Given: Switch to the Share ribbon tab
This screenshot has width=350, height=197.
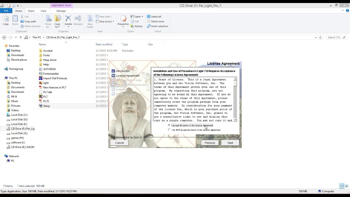Looking at the screenshot, I should pos(31,11).
